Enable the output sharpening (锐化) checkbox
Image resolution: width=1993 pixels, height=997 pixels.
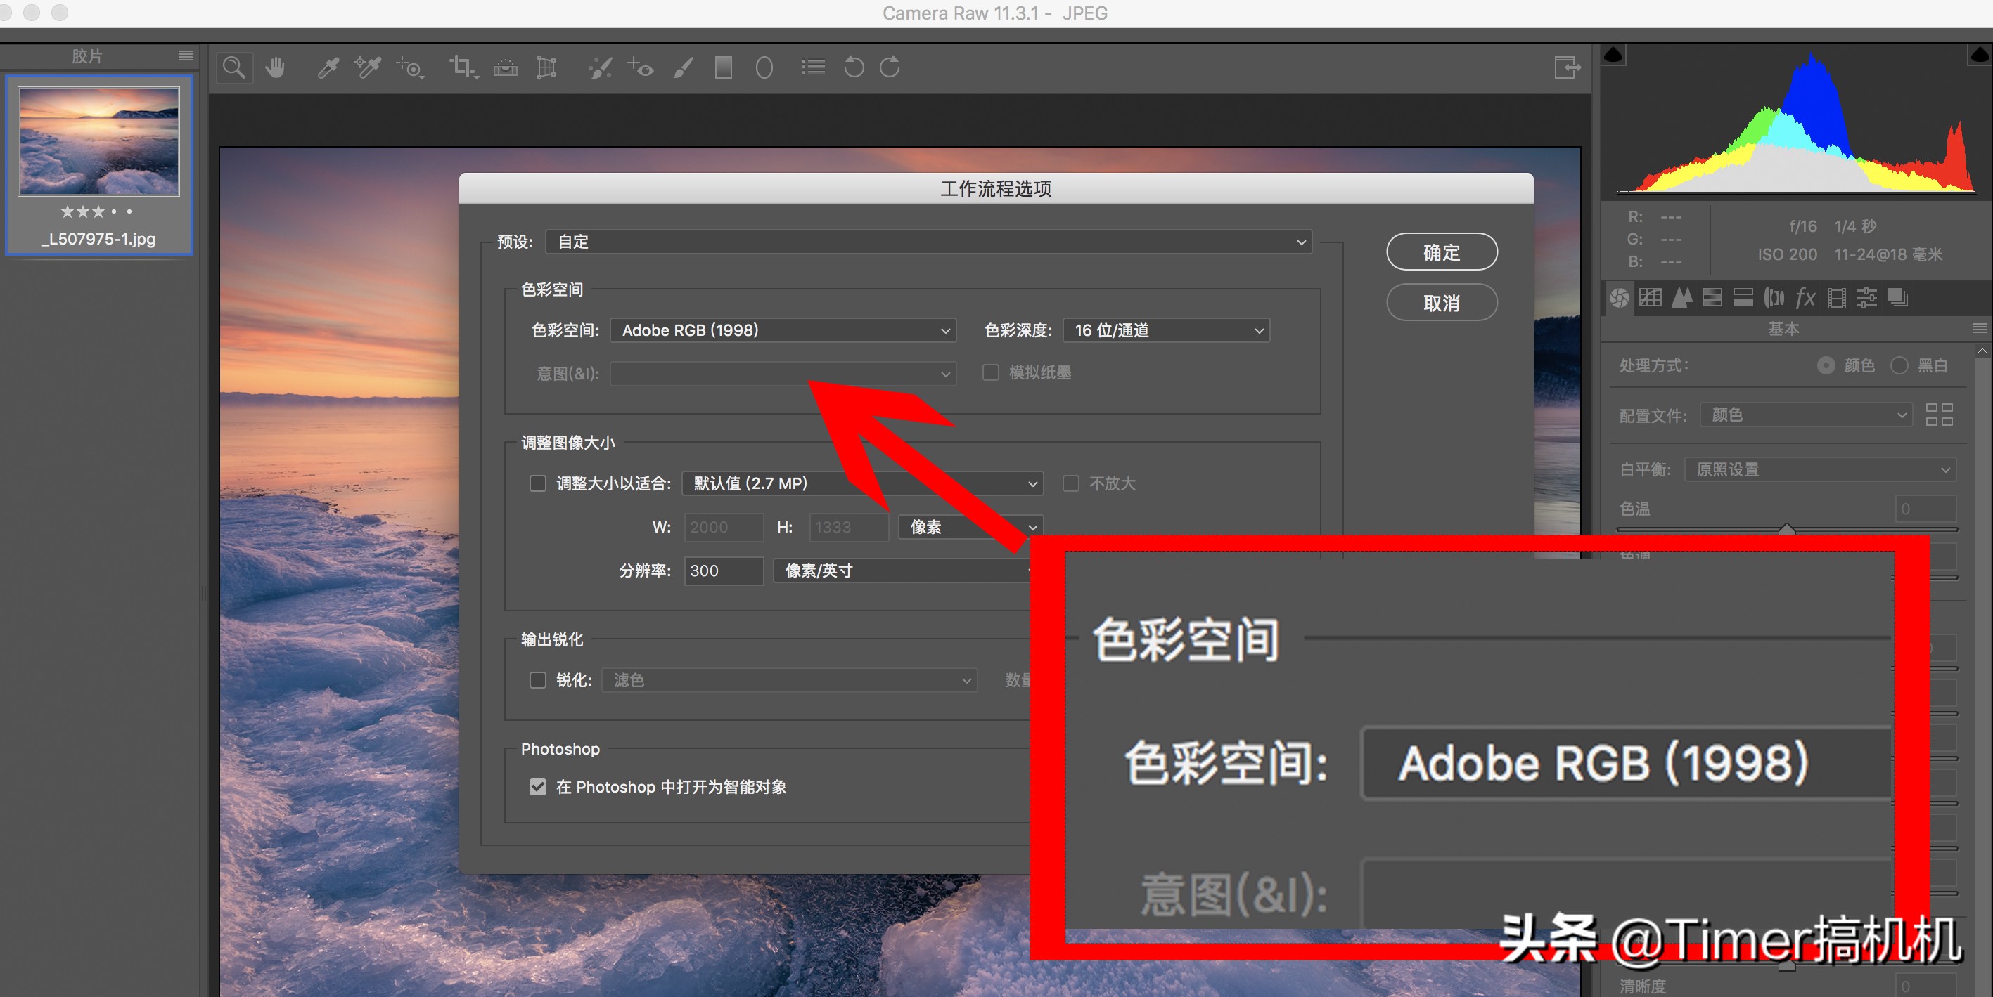point(538,680)
